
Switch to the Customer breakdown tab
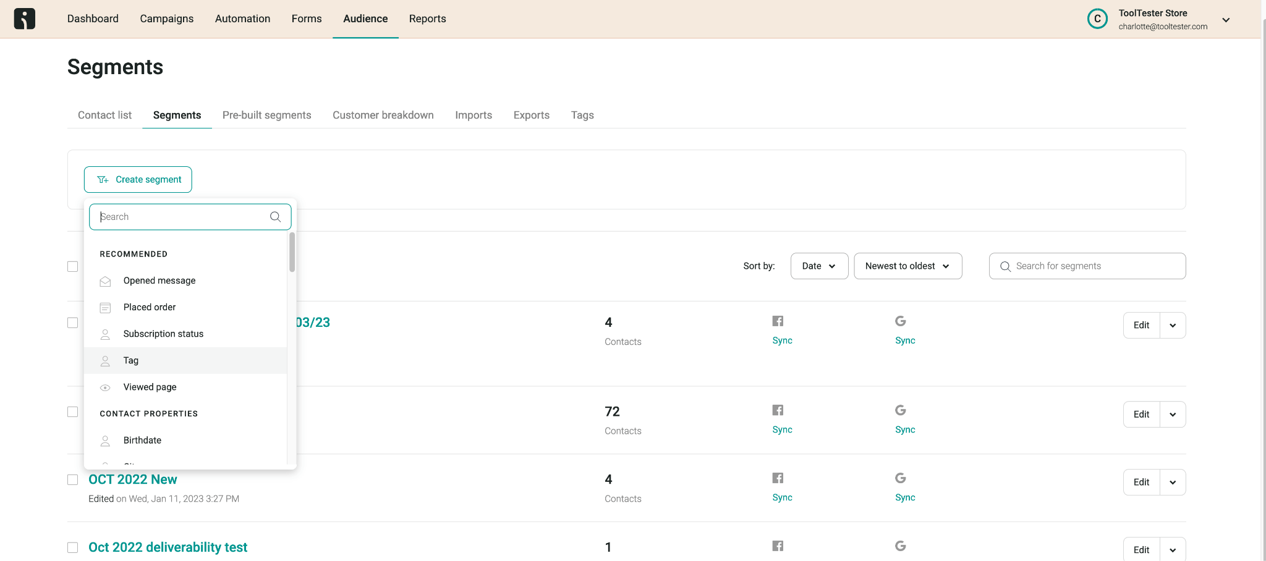[383, 115]
